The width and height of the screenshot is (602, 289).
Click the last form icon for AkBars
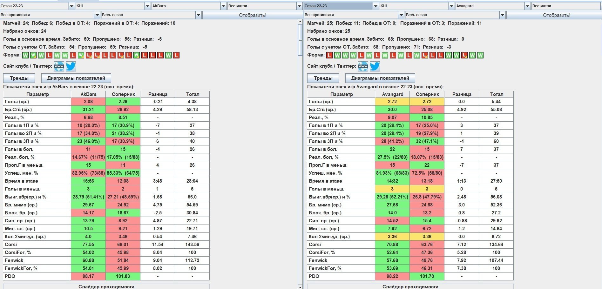pos(176,55)
